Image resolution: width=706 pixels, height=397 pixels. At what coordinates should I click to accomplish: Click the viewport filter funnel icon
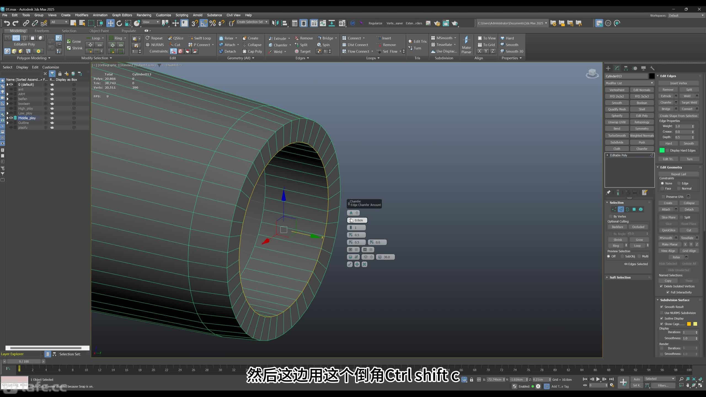[159, 65]
